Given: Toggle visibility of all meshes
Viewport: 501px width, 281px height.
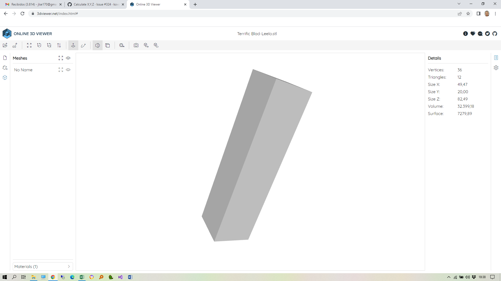Looking at the screenshot, I should pos(68,58).
